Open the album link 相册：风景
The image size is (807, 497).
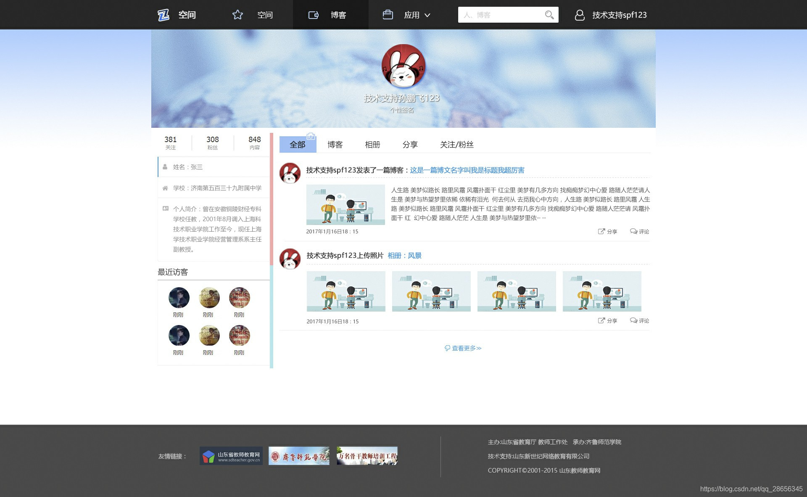404,256
